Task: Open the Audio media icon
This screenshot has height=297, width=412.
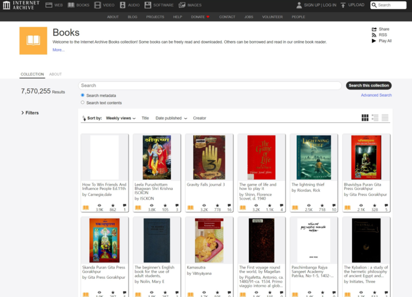Action: (x=122, y=5)
